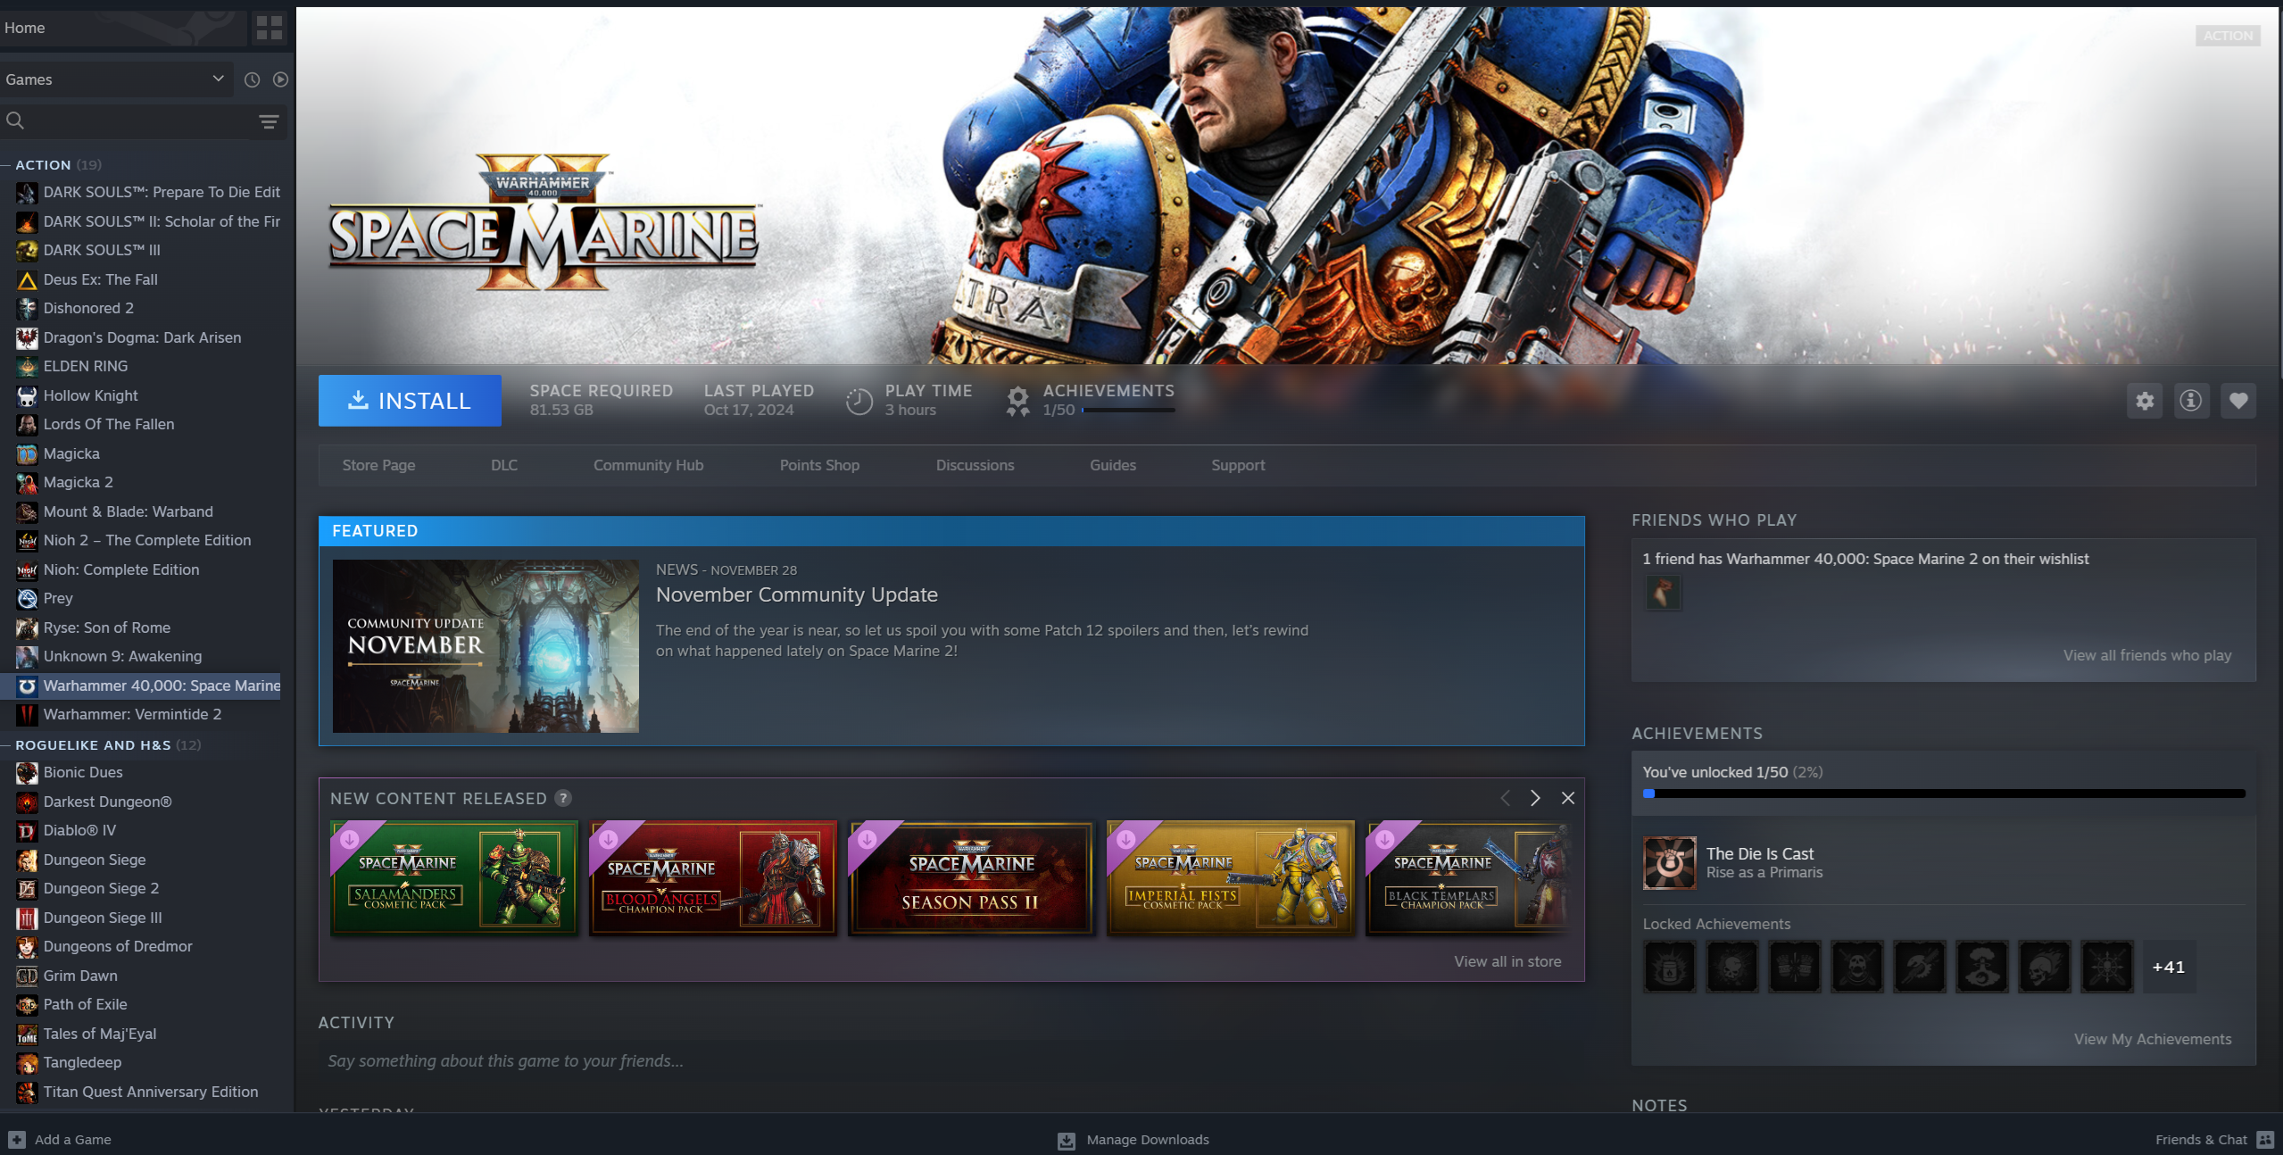Viewport: 2283px width, 1155px height.
Task: Dismiss the New Content Released panel
Action: point(1568,798)
